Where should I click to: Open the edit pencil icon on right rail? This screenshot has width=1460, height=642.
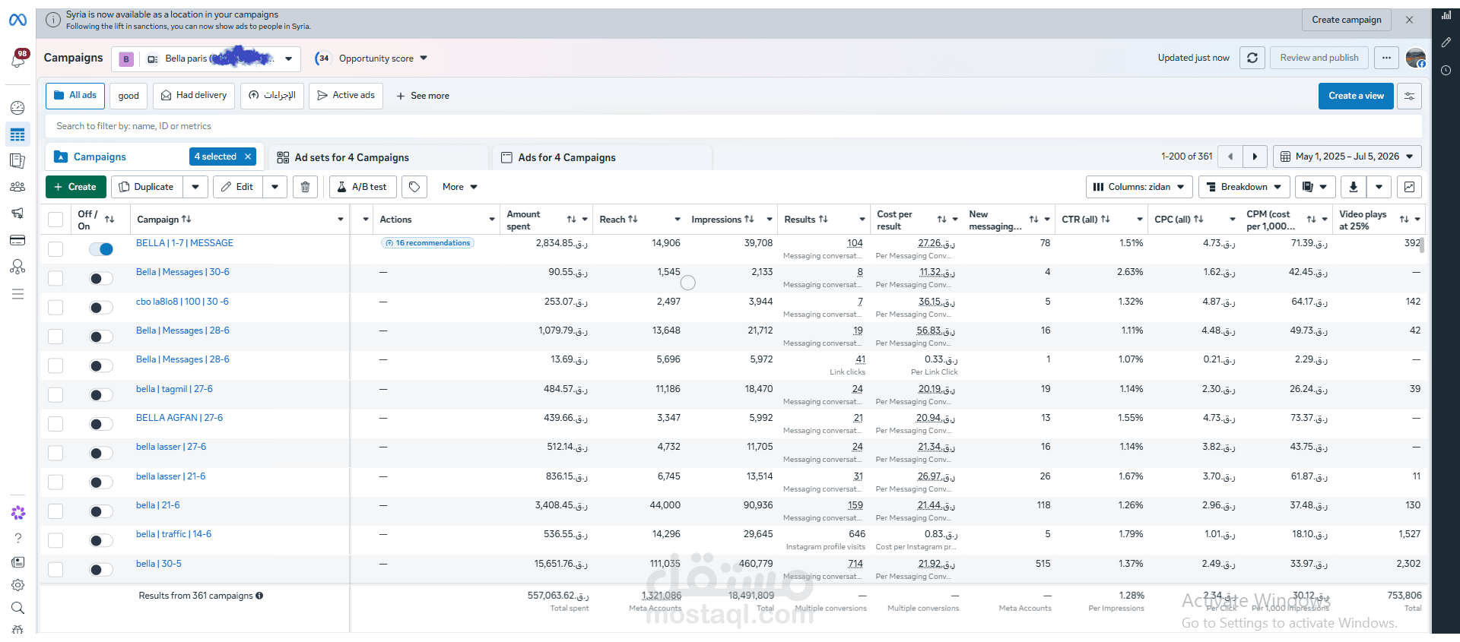click(x=1446, y=43)
